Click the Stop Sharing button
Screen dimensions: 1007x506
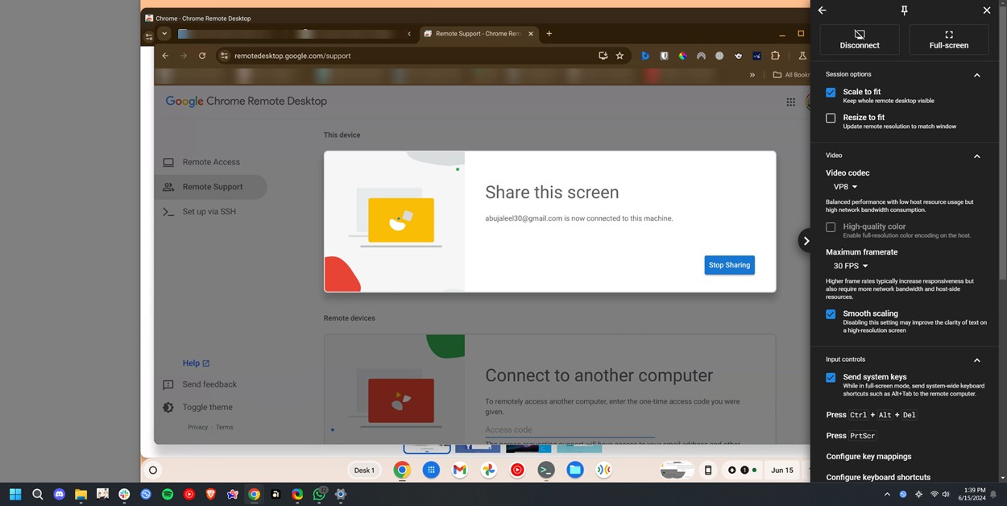click(729, 264)
